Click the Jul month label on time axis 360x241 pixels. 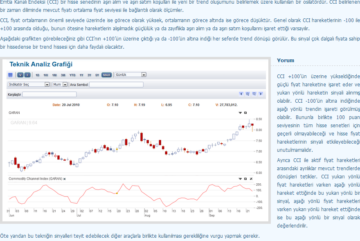[x=79, y=216]
